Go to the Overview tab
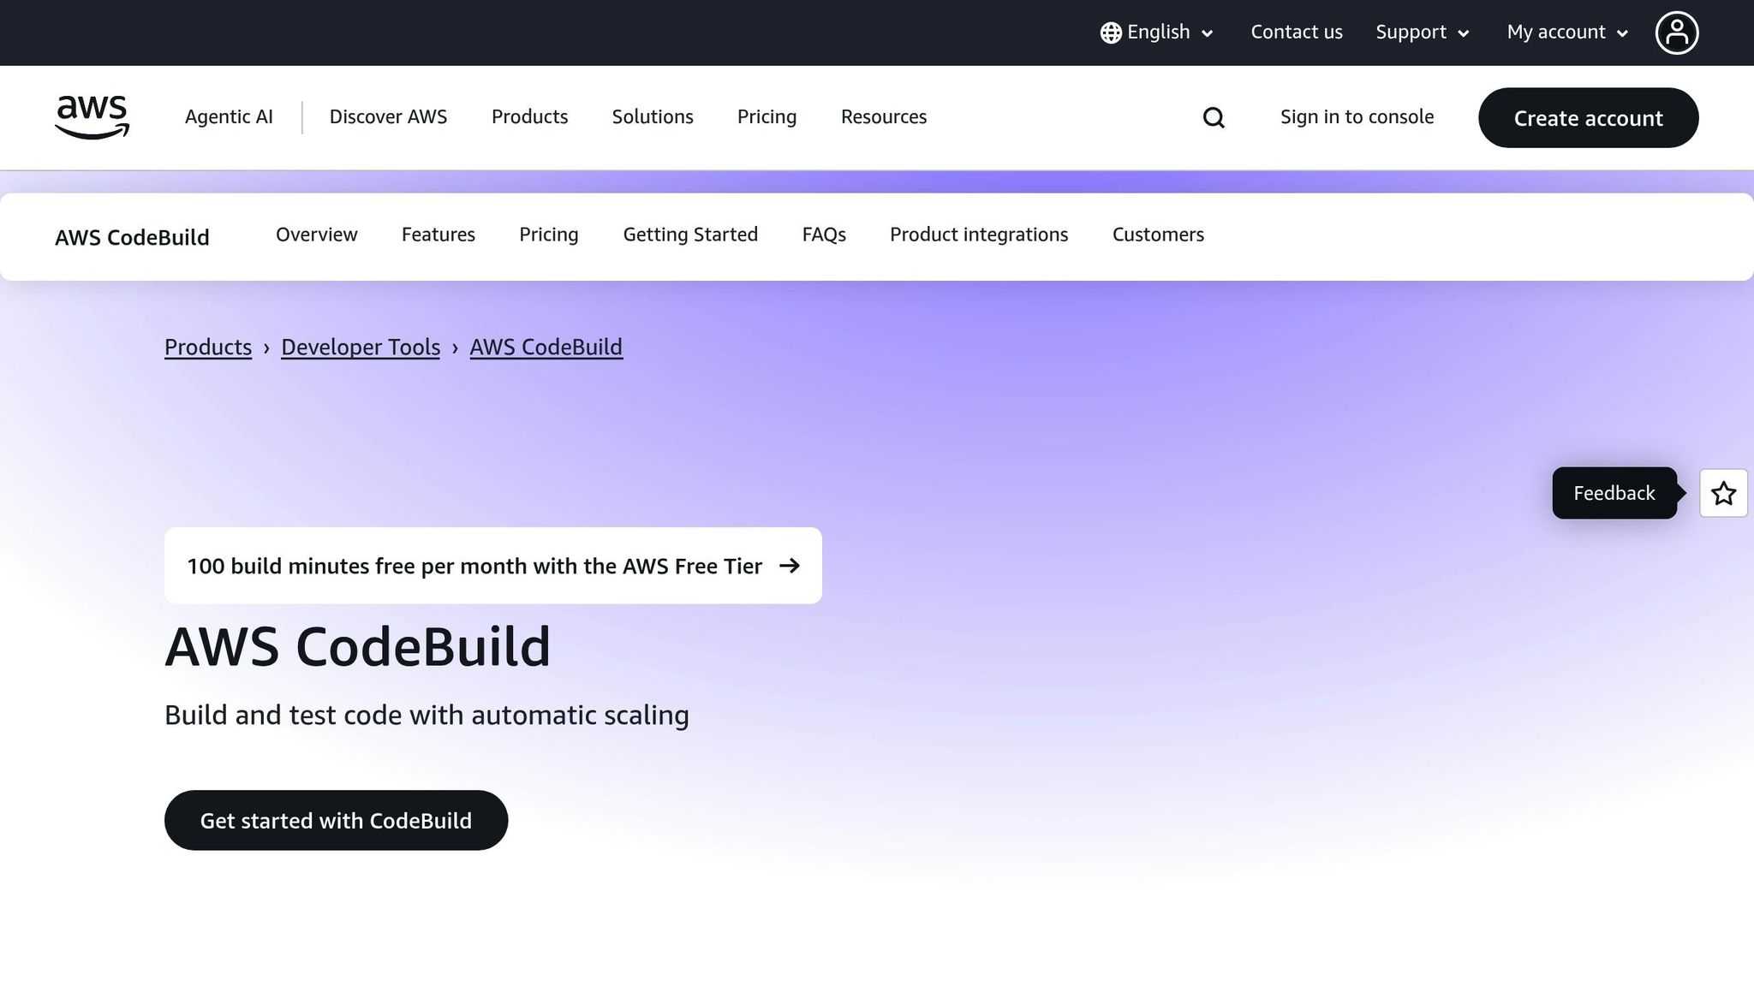Viewport: 1754px width, 986px height. coord(316,235)
